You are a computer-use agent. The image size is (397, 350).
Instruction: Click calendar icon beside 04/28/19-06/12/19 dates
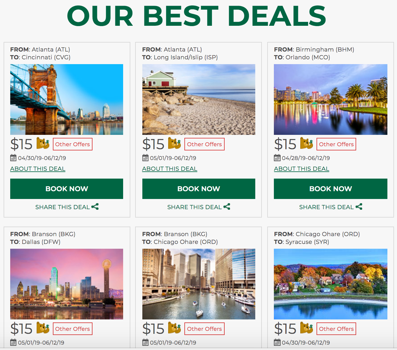(277, 158)
